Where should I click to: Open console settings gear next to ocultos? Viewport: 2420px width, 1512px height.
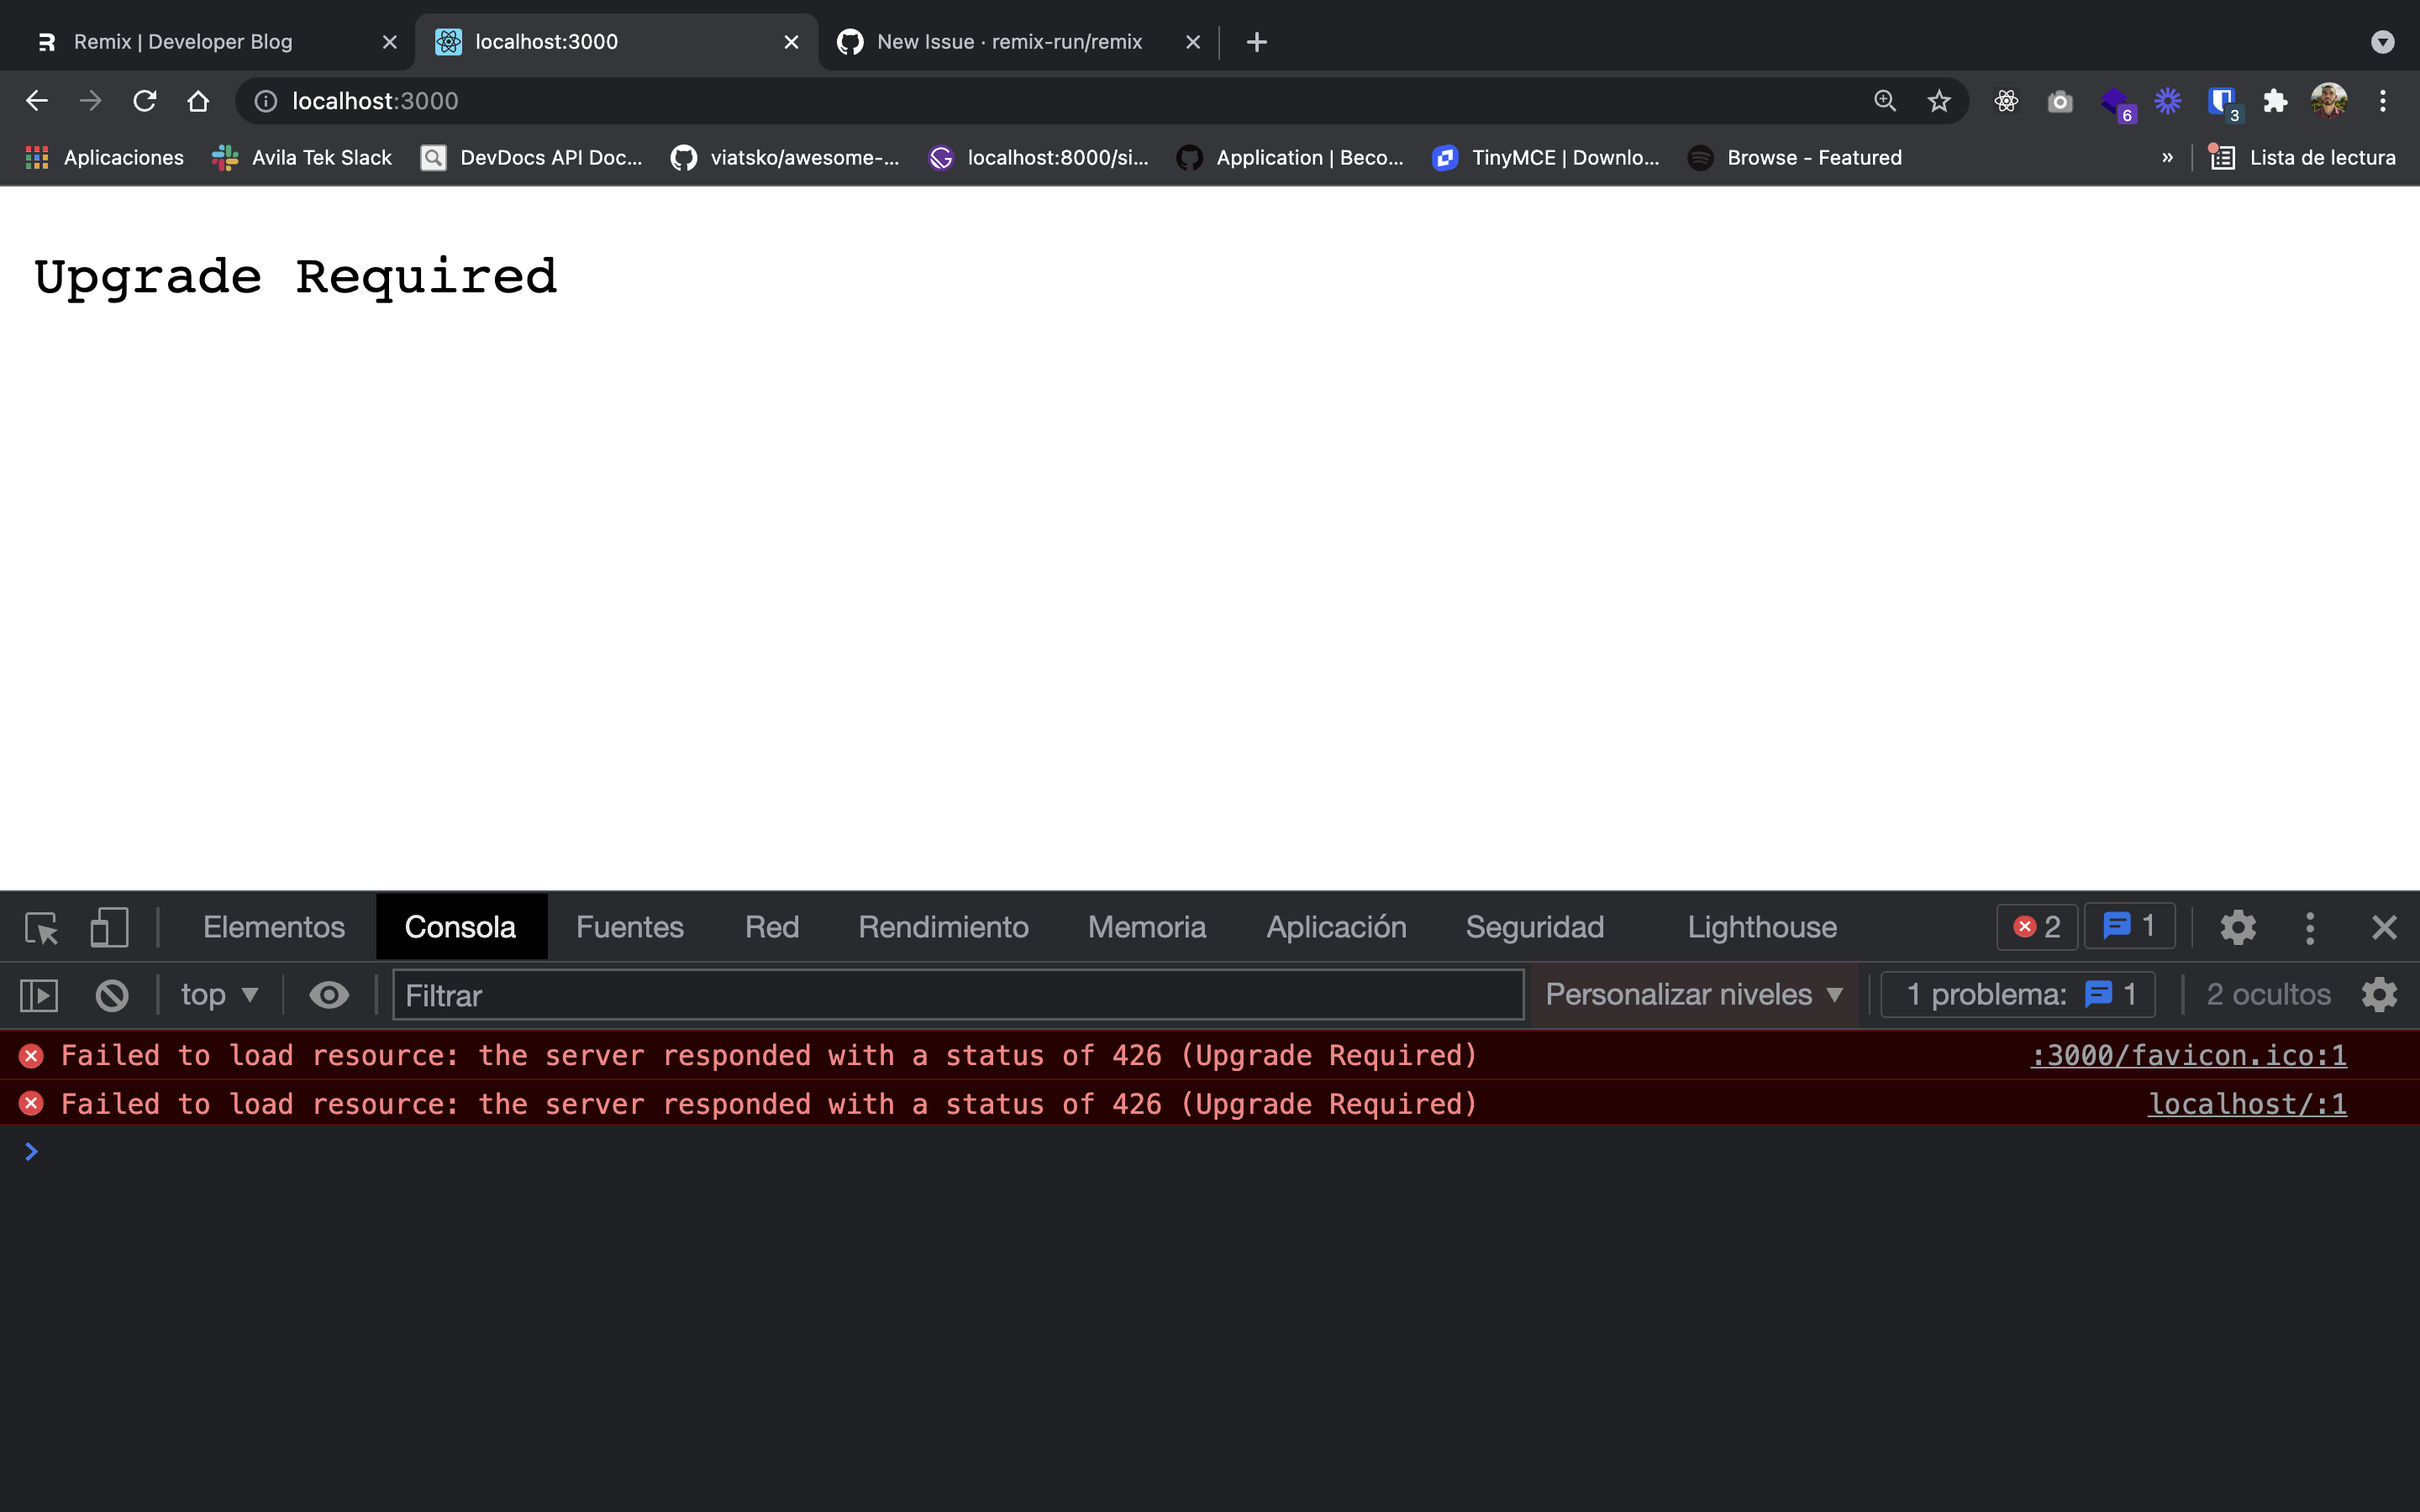[x=2379, y=995]
